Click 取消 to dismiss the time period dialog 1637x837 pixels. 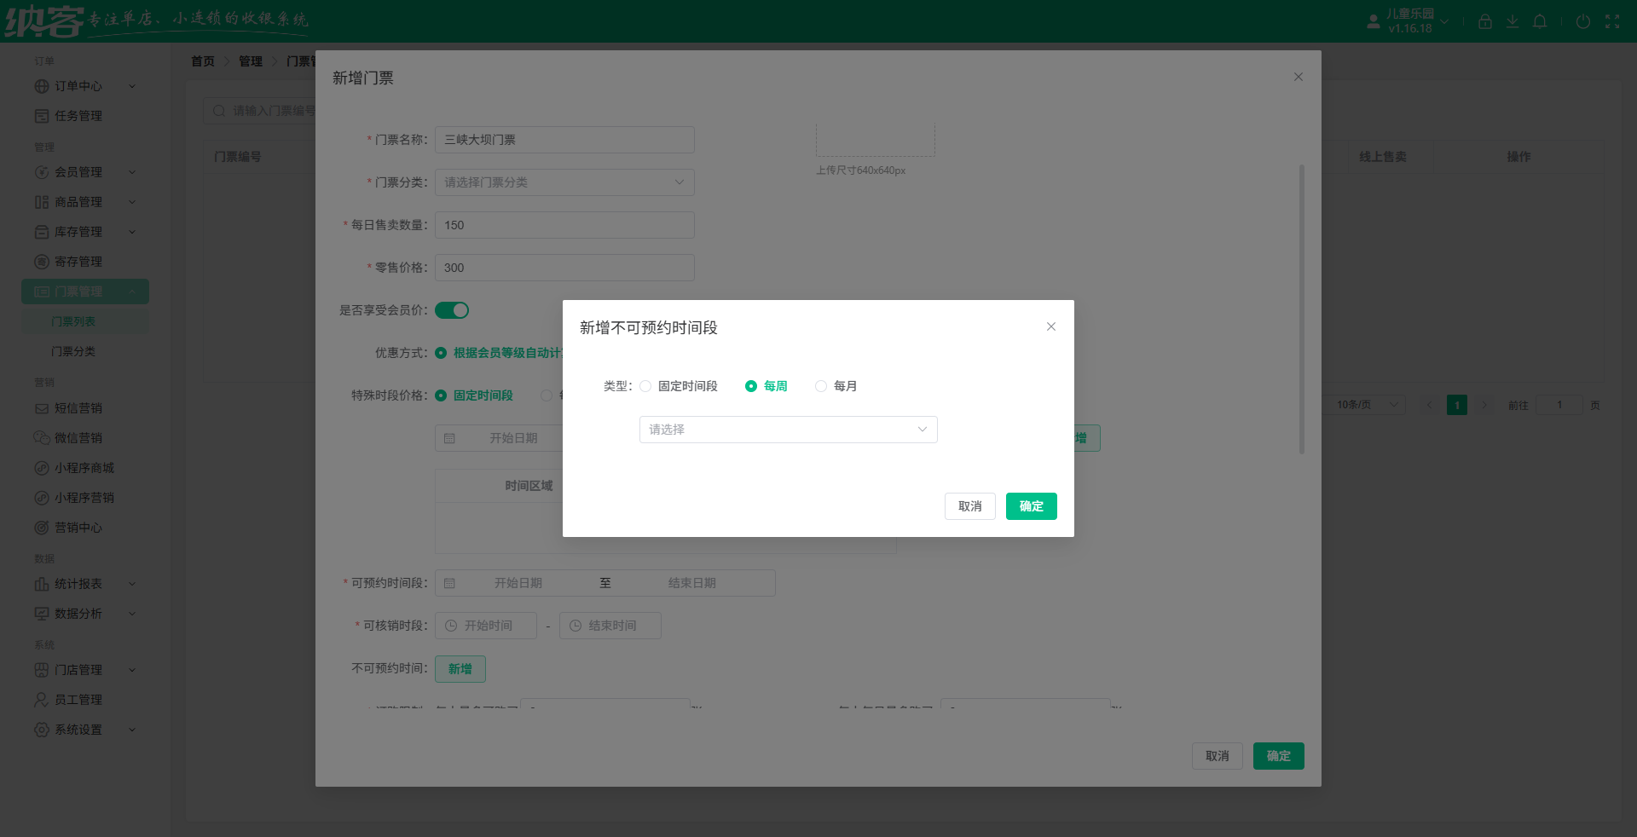click(969, 506)
